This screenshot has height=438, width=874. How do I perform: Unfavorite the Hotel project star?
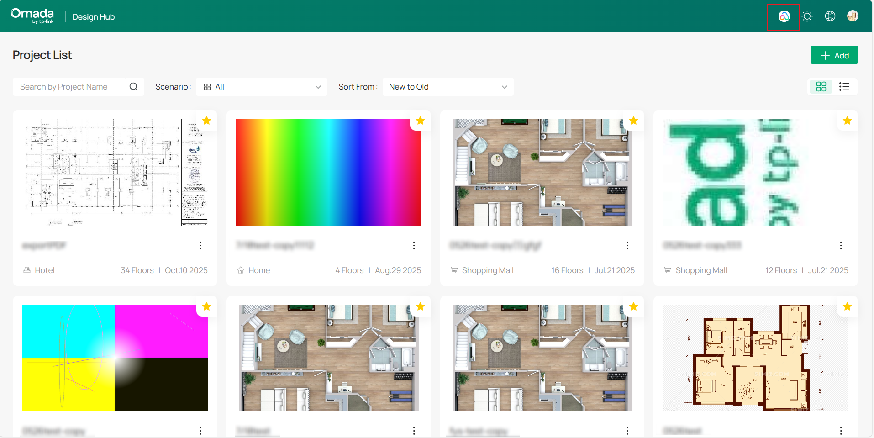click(206, 121)
